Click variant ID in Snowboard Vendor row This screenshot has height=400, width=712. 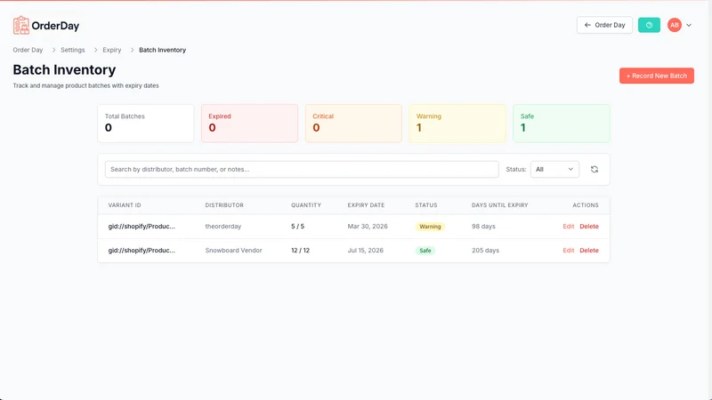[x=142, y=251]
